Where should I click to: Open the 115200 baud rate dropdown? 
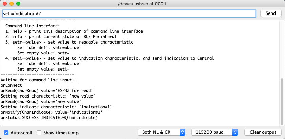coord(215,132)
